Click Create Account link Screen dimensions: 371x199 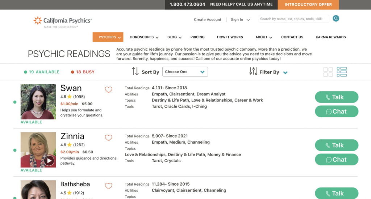208,20
